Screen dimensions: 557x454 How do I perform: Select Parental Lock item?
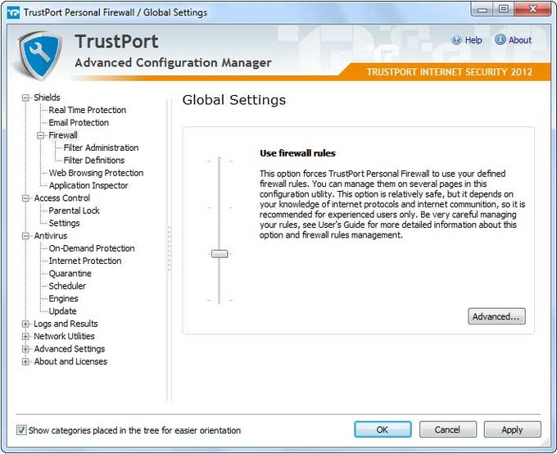coord(74,211)
